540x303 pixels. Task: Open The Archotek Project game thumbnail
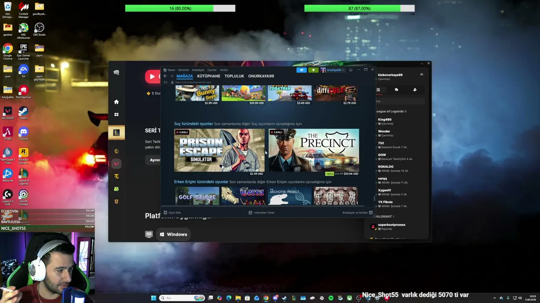[290, 196]
